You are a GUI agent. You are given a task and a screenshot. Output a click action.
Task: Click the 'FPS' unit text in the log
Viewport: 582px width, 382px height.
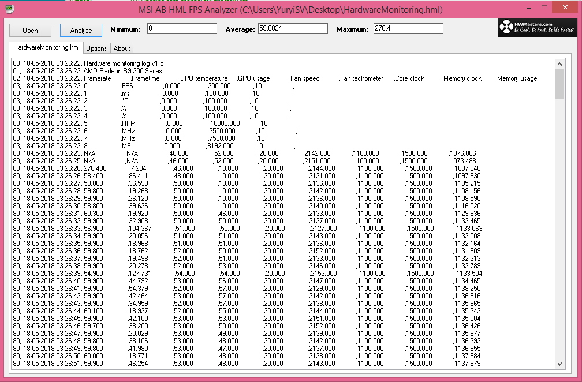pyautogui.click(x=127, y=86)
